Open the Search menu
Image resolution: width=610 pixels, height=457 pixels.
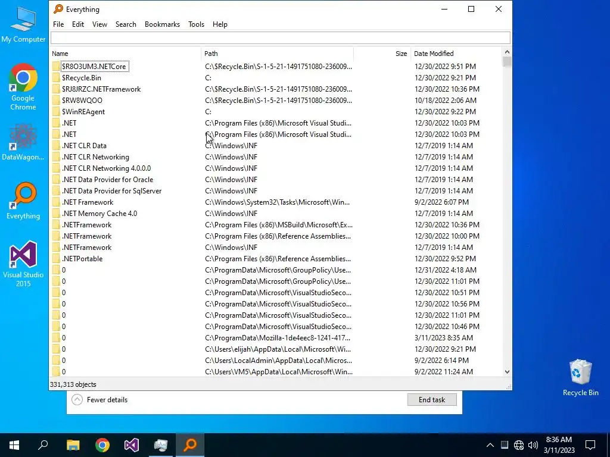[126, 24]
